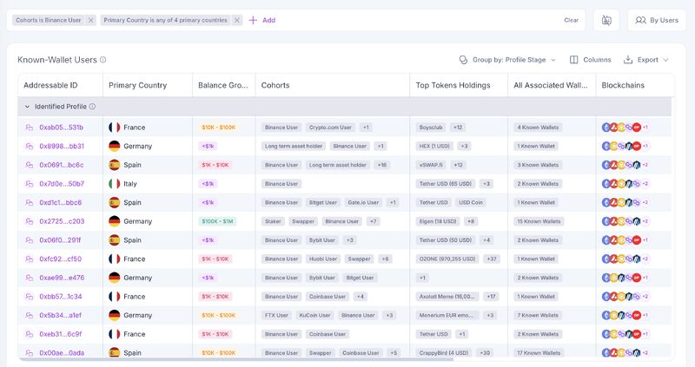Click the blockchain icons in the 0xae99...e476 row
The image size is (695, 367).
coord(625,278)
